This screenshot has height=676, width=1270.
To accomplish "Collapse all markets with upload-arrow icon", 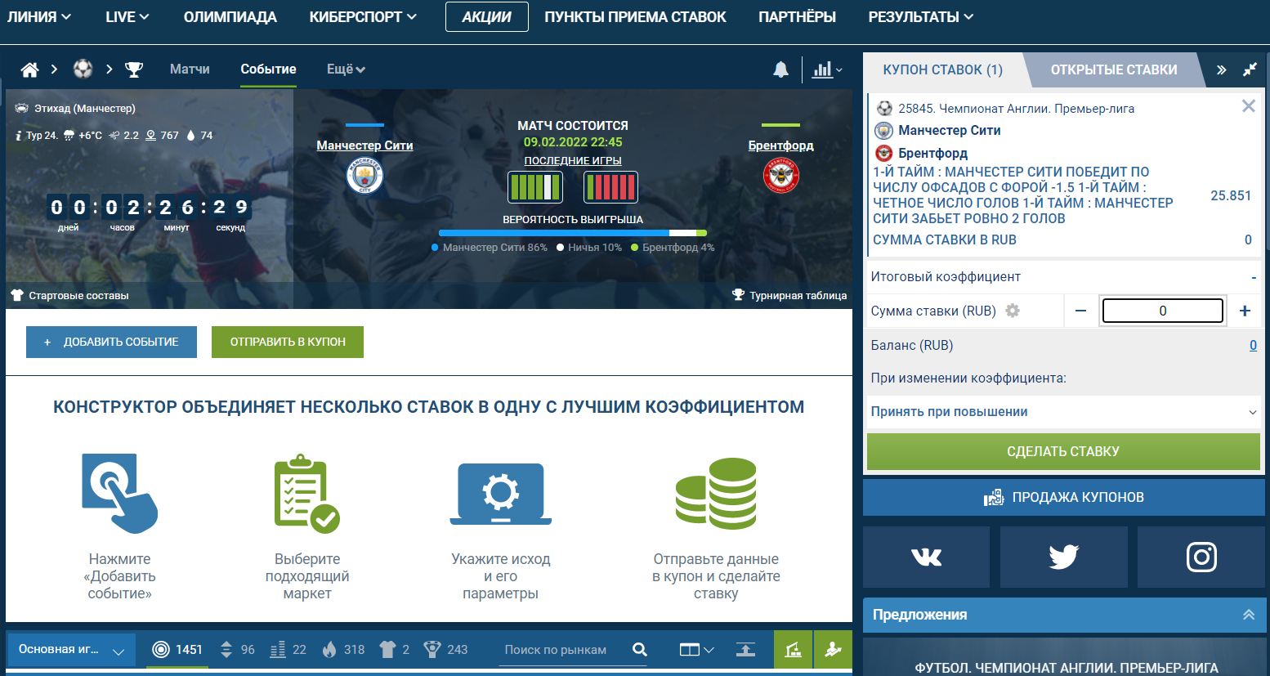I will [745, 650].
